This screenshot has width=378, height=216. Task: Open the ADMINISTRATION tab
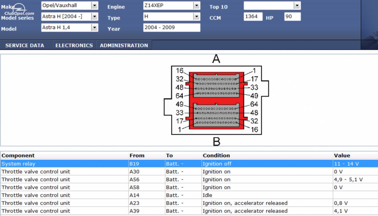[x=124, y=45]
